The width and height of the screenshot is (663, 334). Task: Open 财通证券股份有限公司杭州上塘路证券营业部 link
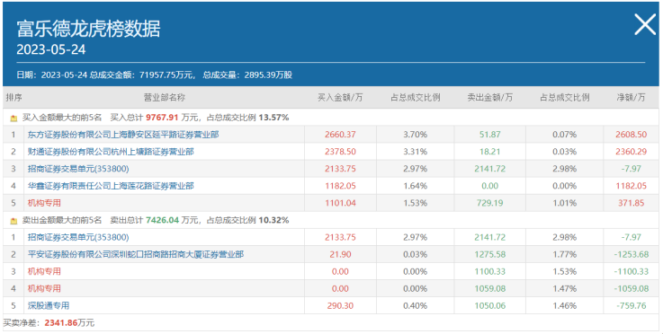click(111, 152)
